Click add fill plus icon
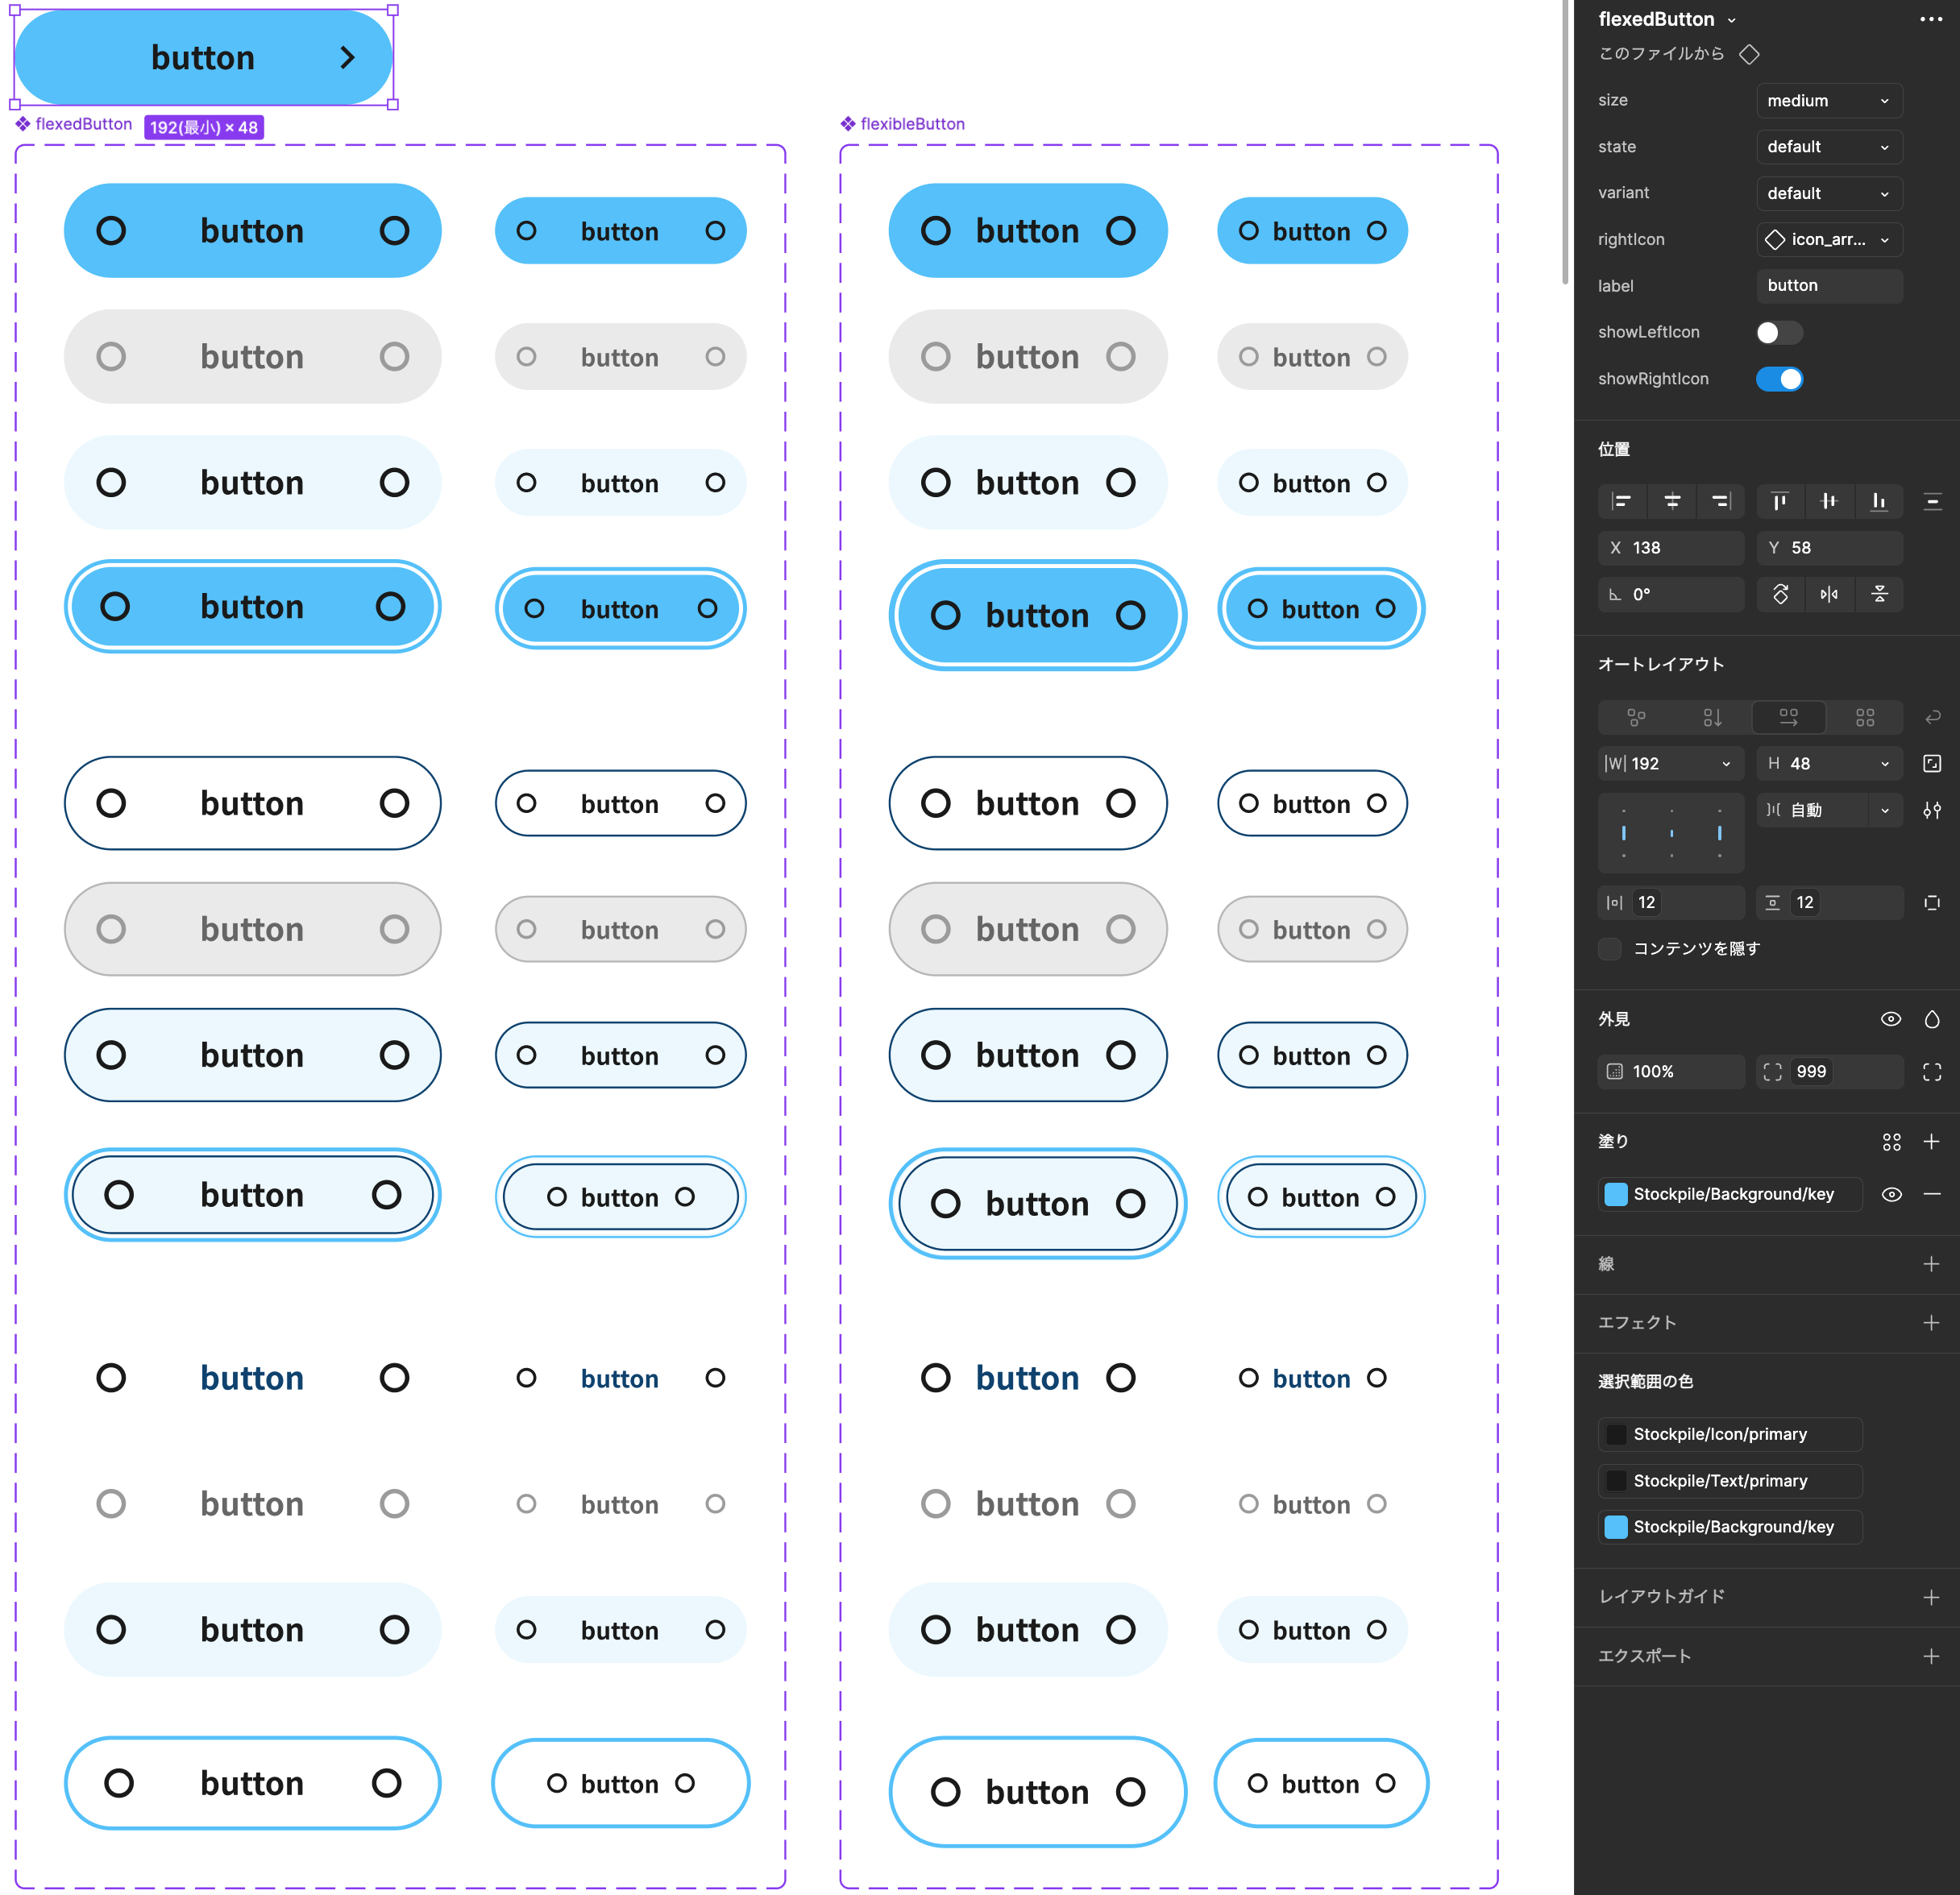Viewport: 1960px width, 1895px height. click(x=1931, y=1142)
